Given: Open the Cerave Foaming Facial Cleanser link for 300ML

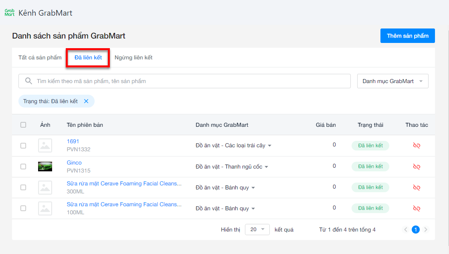Looking at the screenshot, I should pyautogui.click(x=124, y=183).
